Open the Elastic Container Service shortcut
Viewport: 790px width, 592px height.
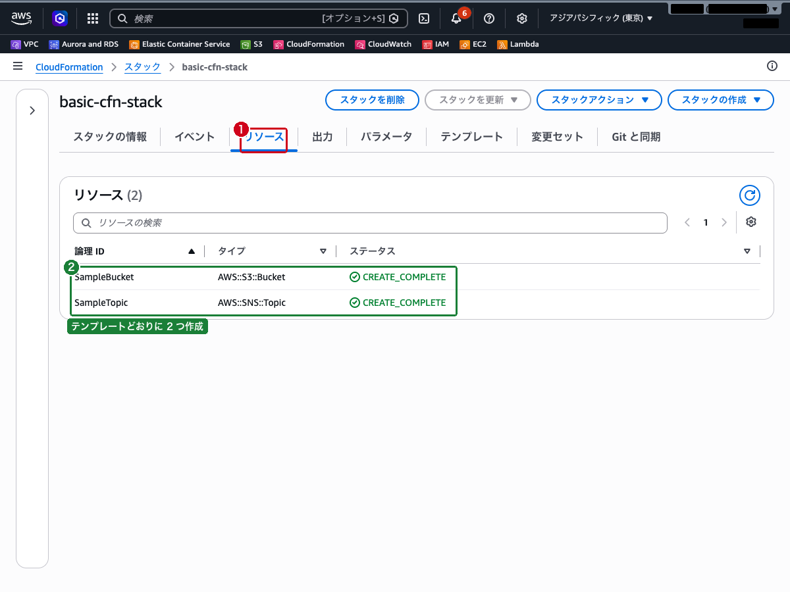(x=180, y=44)
